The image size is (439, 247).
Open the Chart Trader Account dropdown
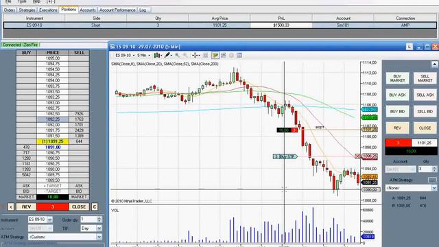tap(413, 169)
